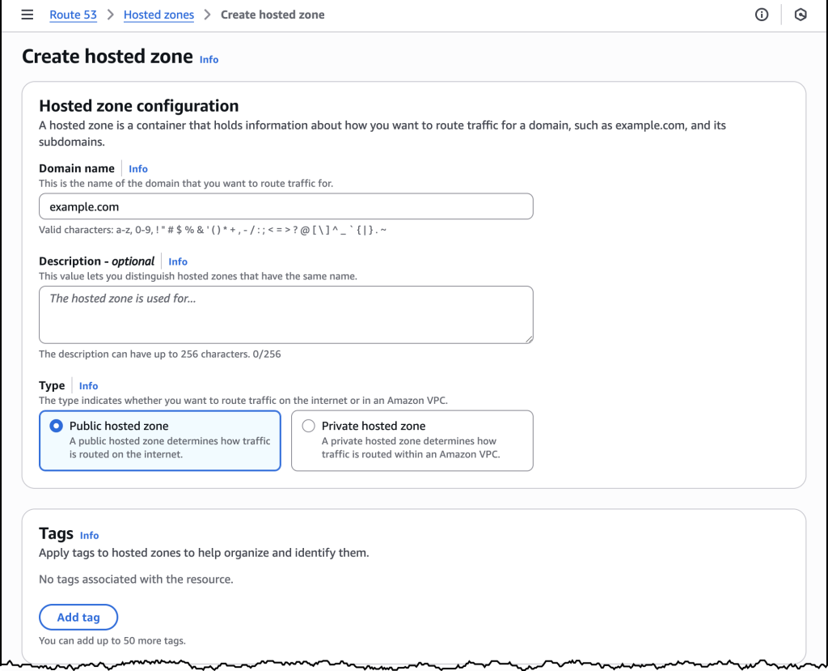Viewport: 828px width, 671px height.
Task: Open Info link next to Create hosted zone
Action: (x=209, y=59)
